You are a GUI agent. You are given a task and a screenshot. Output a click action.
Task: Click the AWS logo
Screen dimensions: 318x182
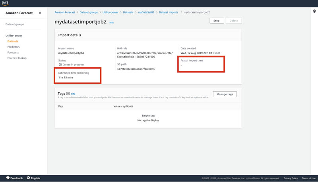(5, 3)
